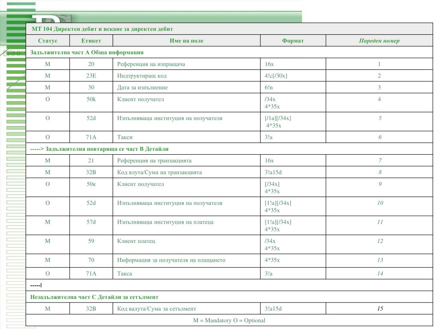Screen dimensions: 438x329
Task: Select sequence number '13'
Action: coord(380,260)
